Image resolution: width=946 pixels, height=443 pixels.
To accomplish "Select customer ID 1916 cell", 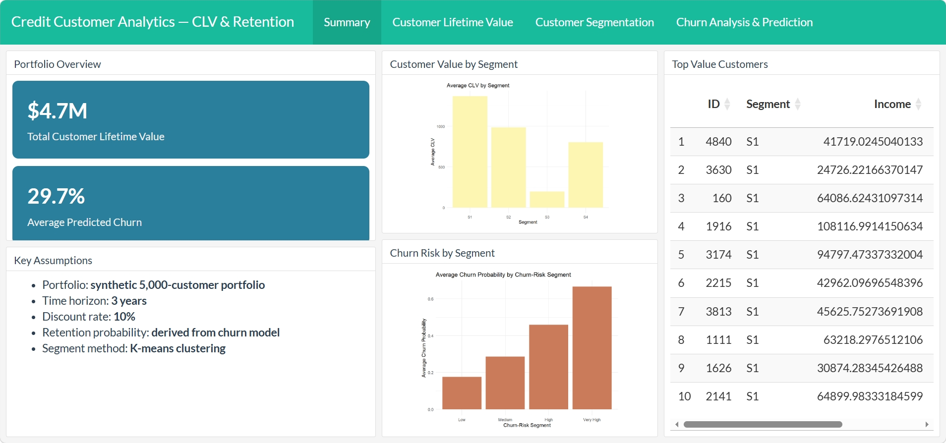I will pyautogui.click(x=718, y=226).
